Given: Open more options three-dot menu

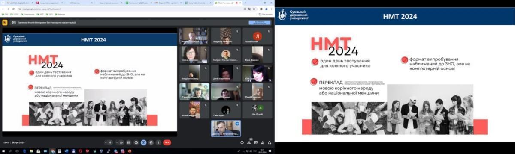Looking at the screenshot, I should pyautogui.click(x=158, y=142).
